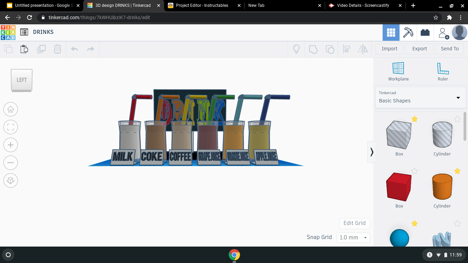Click the Home view icon

[11, 109]
